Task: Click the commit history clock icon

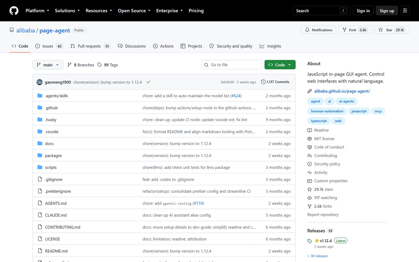Action: point(263,82)
